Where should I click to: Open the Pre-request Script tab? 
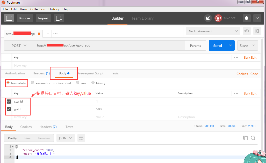[90, 73]
